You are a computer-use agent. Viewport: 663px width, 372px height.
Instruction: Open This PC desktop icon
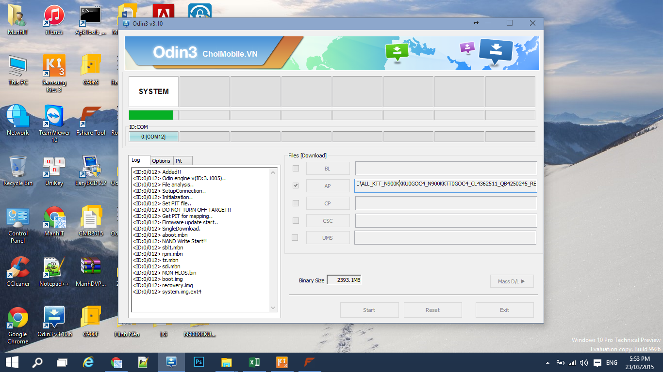click(x=17, y=70)
